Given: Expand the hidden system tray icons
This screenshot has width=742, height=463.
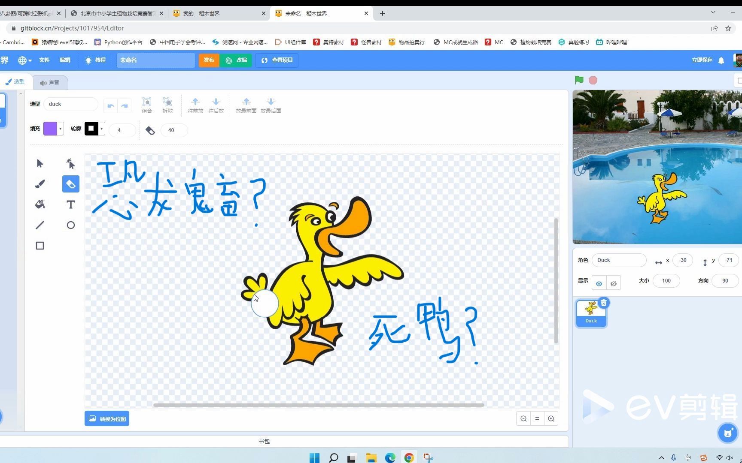Looking at the screenshot, I should 662,458.
